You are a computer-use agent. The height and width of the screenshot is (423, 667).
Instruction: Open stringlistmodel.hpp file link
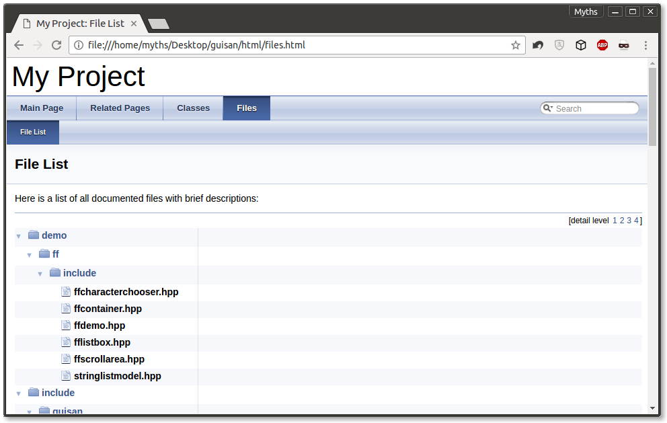point(117,376)
